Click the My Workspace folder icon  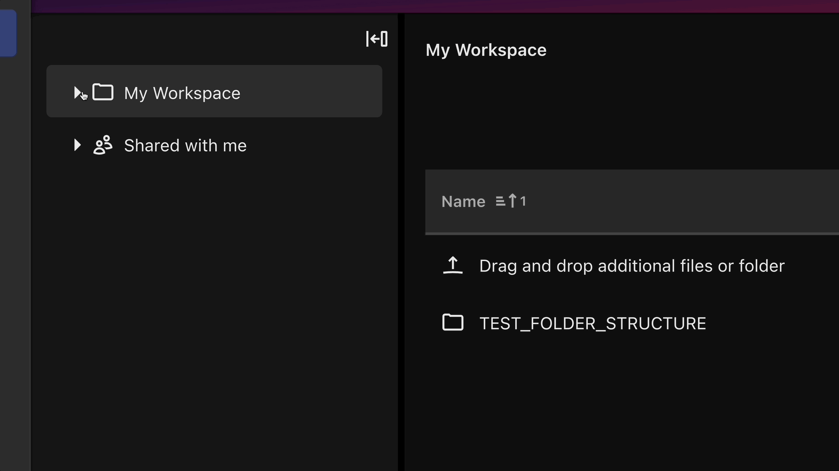103,92
